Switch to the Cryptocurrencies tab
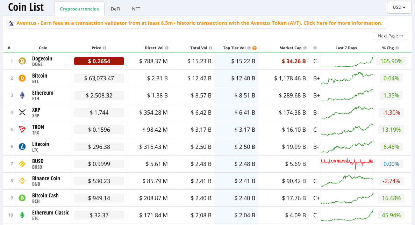The width and height of the screenshot is (415, 225). (x=79, y=9)
